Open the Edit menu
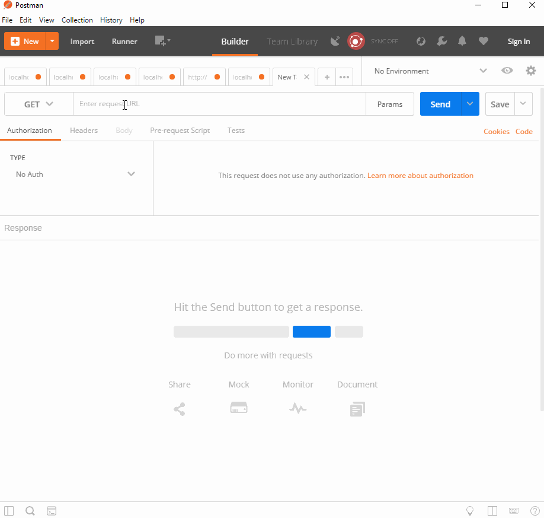The height and width of the screenshot is (518, 544). tap(25, 20)
